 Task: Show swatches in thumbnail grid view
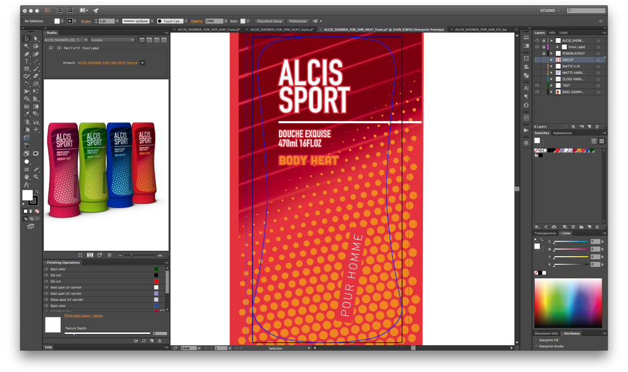click(x=602, y=141)
